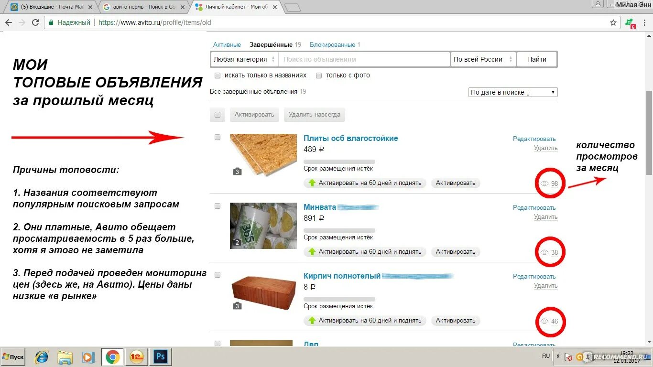Screen dimensions: 653x367
Task: Click the eye views icon for Кирпич полнотелый
Action: click(x=544, y=321)
